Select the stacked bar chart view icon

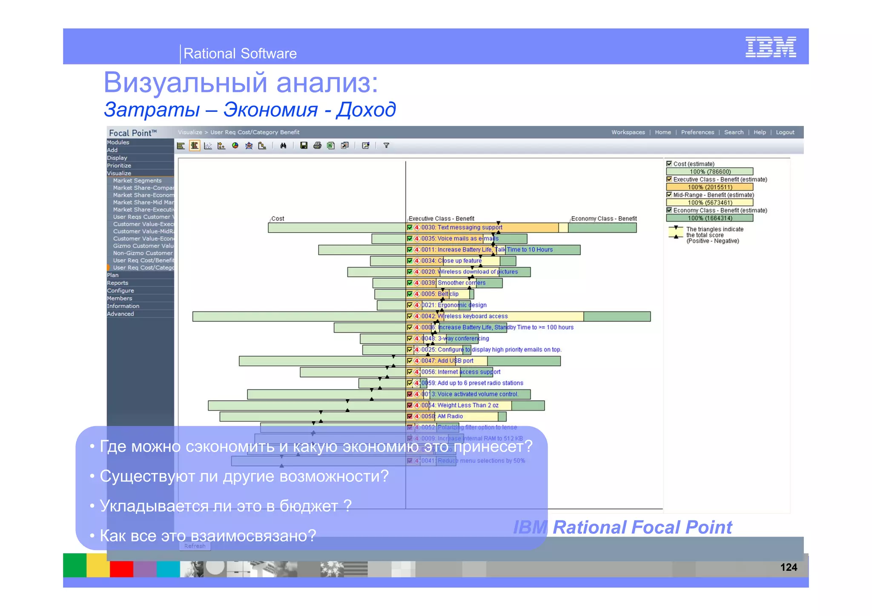click(x=195, y=146)
